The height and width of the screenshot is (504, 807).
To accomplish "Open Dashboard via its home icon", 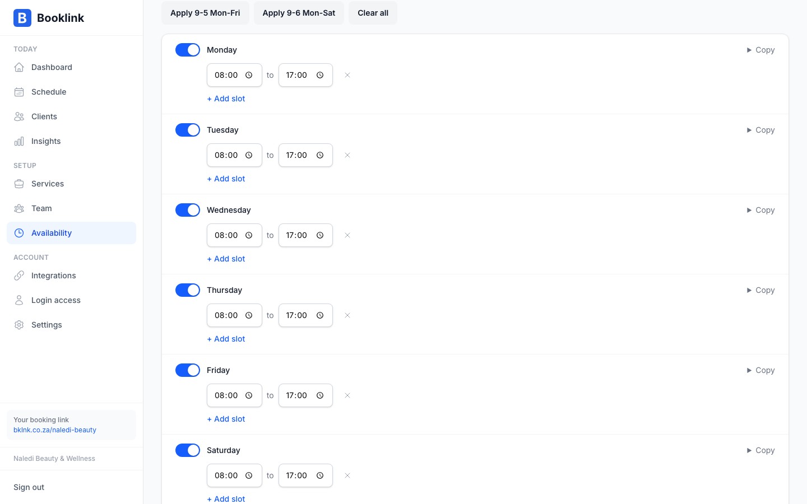I will 19,67.
